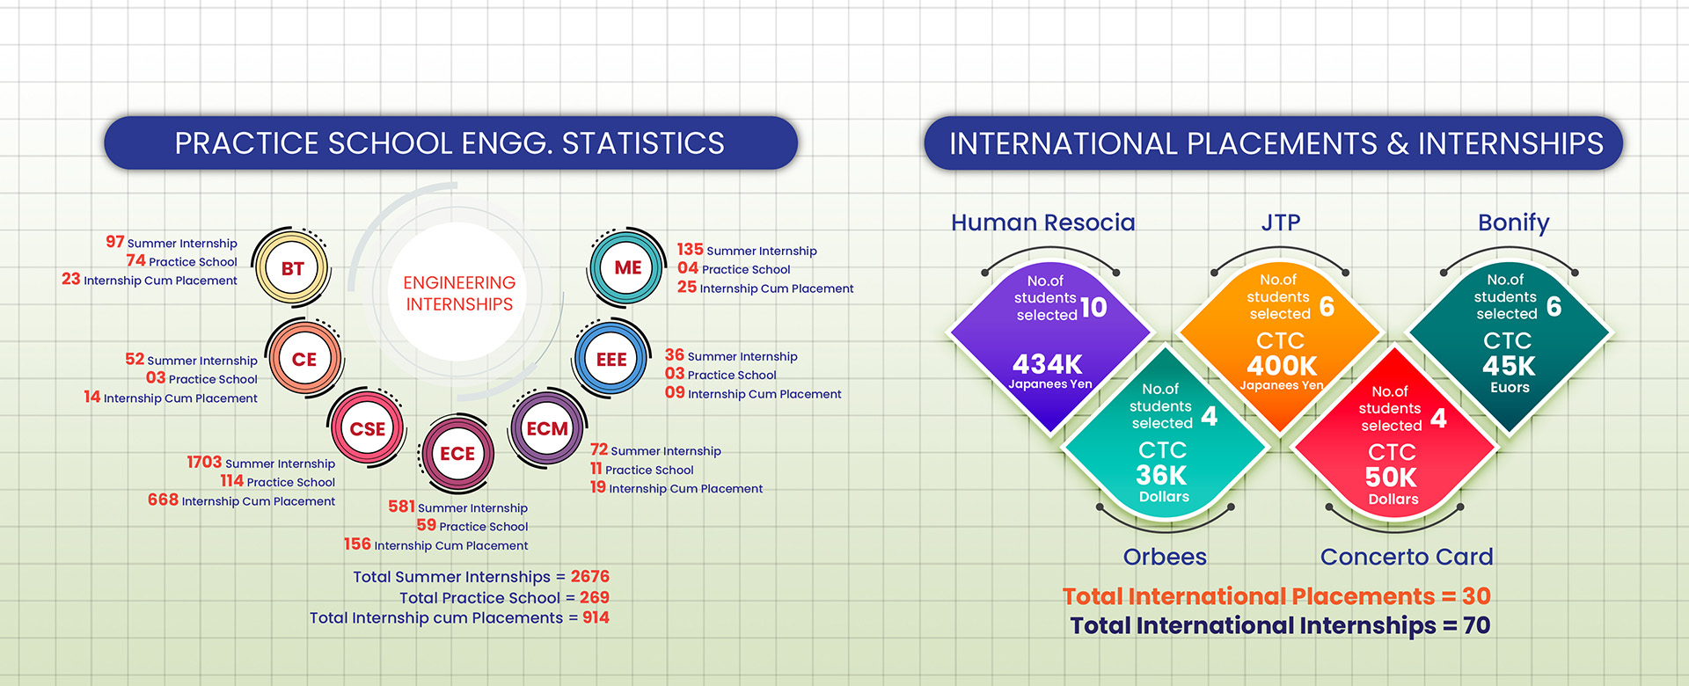1689x686 pixels.
Task: Click the Total Summer Internships 2676 line
Action: coord(480,577)
